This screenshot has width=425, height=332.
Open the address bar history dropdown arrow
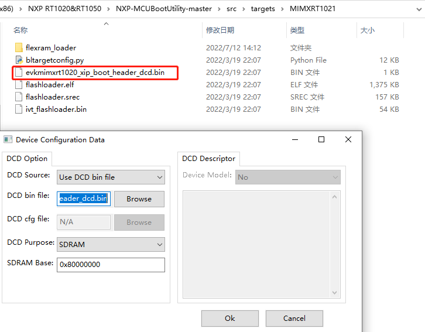coord(419,9)
